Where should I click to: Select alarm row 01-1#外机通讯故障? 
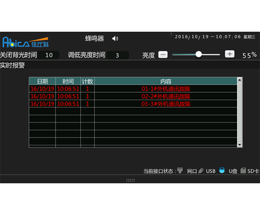tap(133, 89)
